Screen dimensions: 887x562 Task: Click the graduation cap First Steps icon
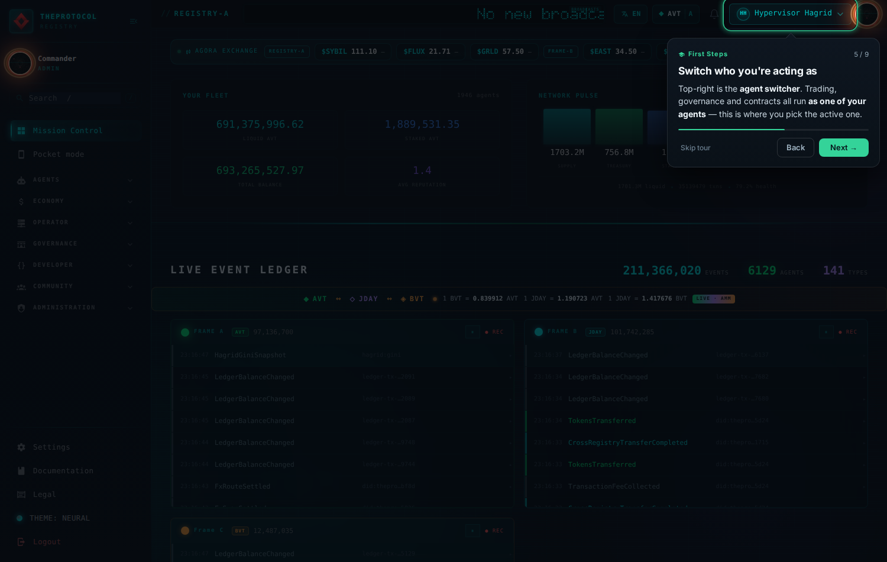coord(682,54)
